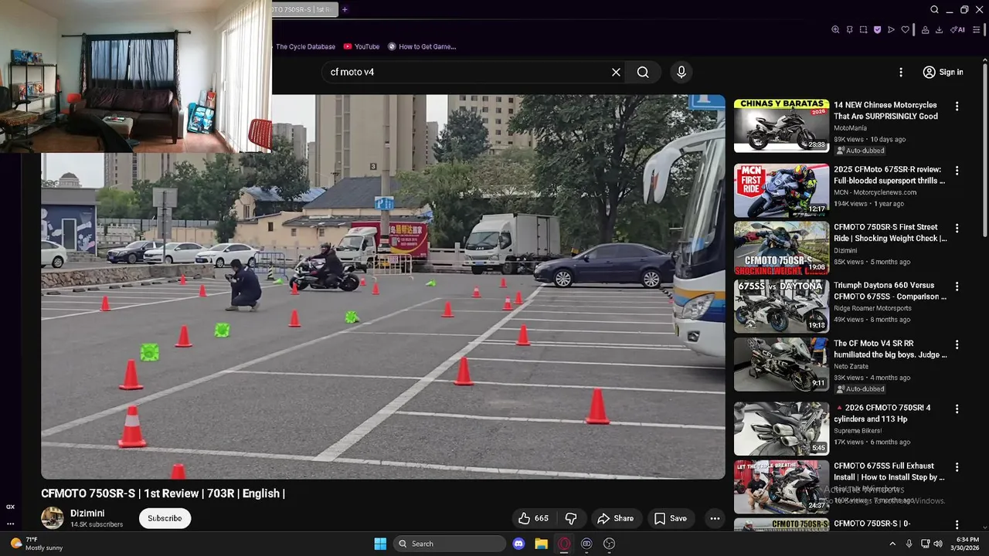Screen dimensions: 989x556
Task: Click the zoom-in magnifier toolbar icon
Action: click(835, 29)
